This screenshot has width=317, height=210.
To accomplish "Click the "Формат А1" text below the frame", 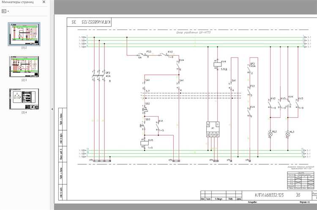I will click(x=305, y=202).
